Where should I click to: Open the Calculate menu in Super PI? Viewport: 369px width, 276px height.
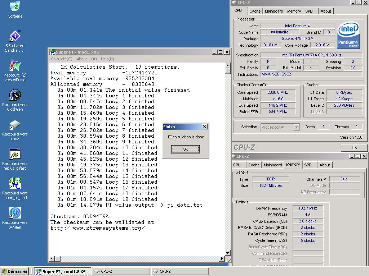pos(61,59)
